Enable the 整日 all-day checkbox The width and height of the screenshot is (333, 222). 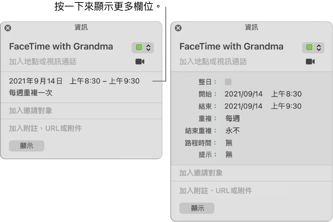(x=228, y=82)
